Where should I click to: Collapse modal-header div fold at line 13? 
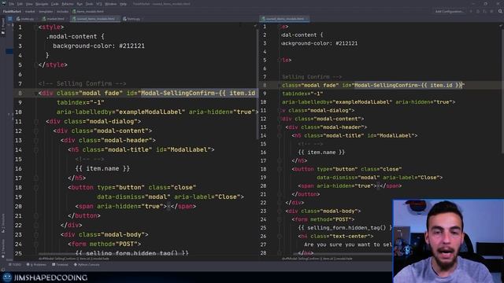pyautogui.click(x=36, y=141)
